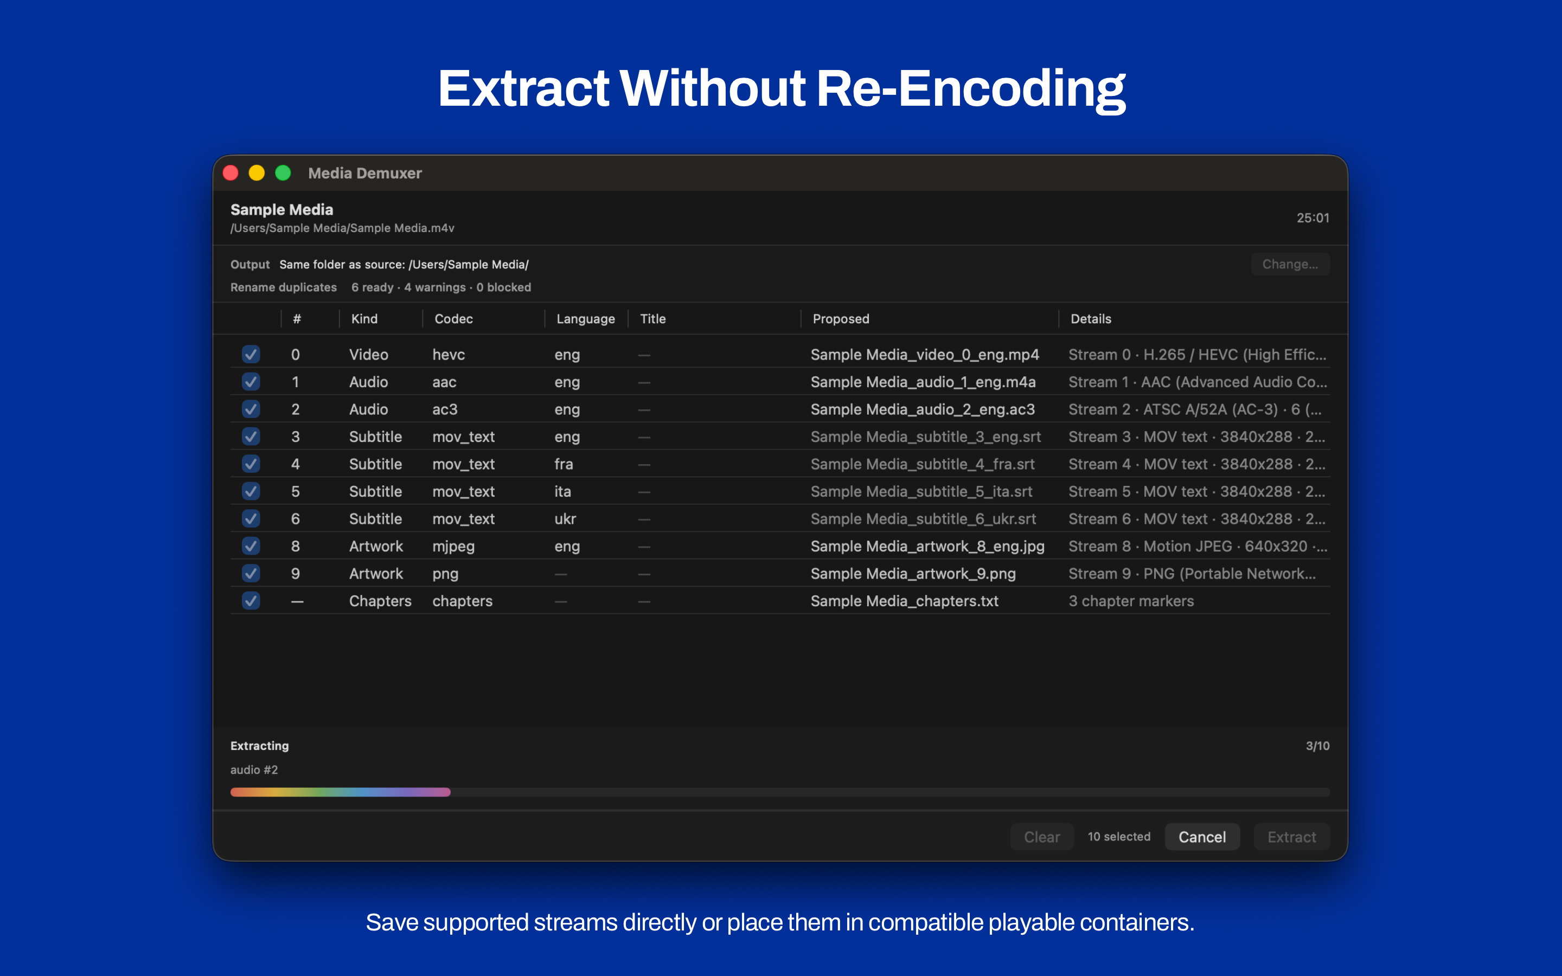Click the source path /Users/Sample Media/Sample Media.m4v

342,228
